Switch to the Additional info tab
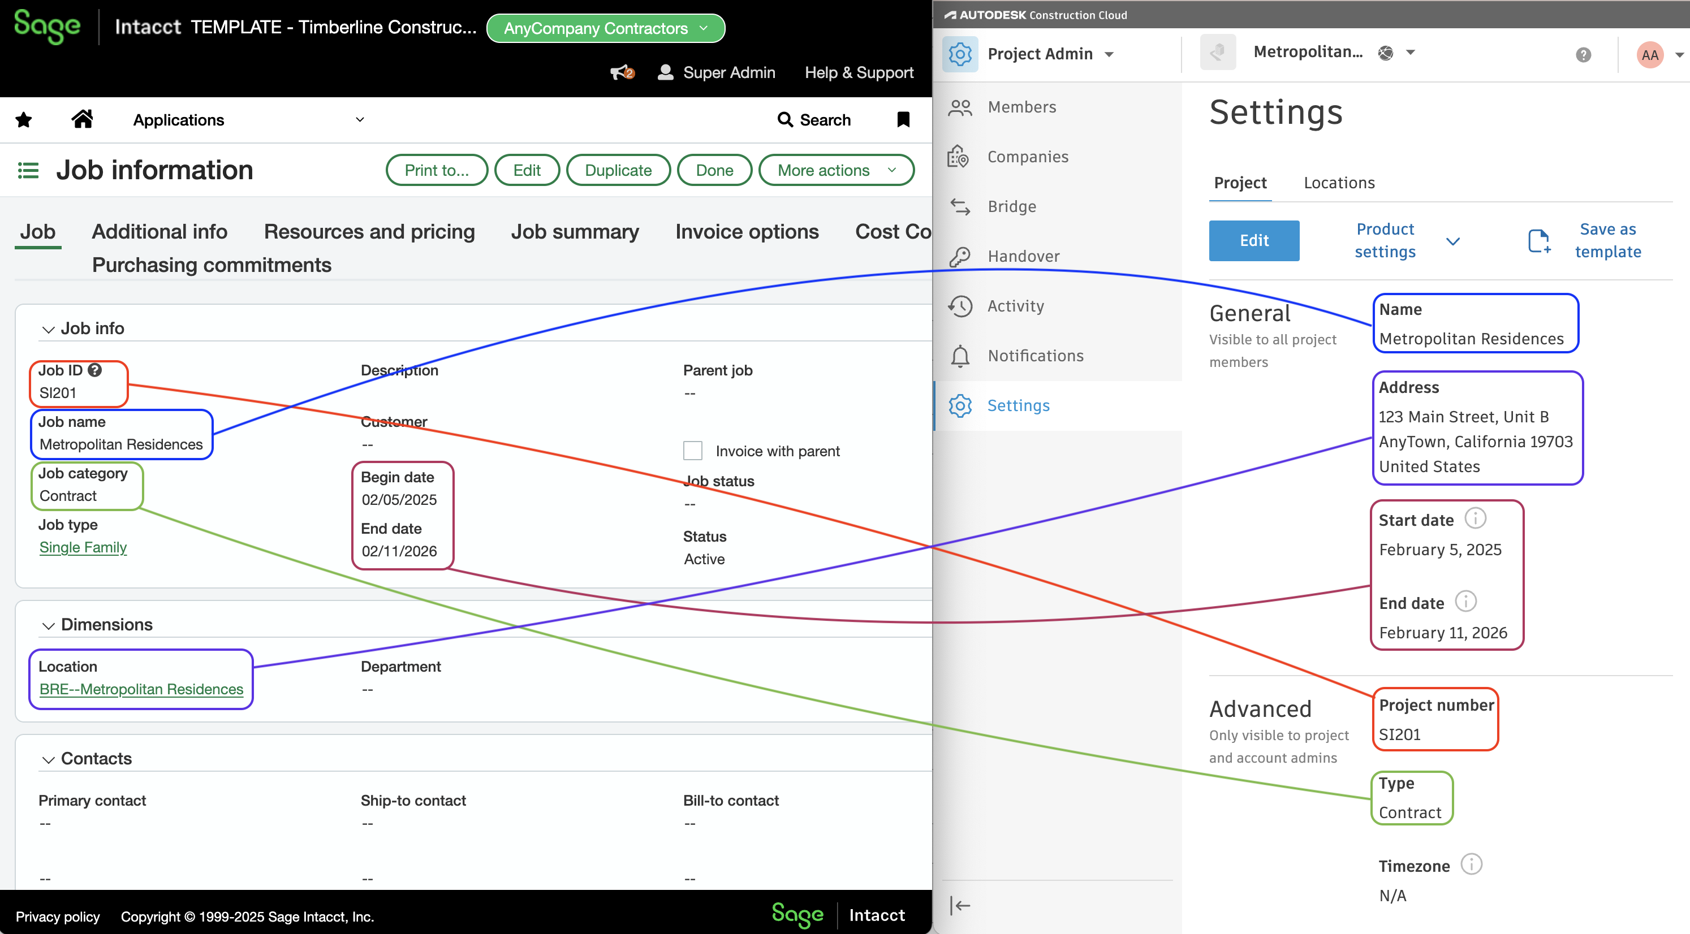The width and height of the screenshot is (1690, 934). (x=160, y=231)
